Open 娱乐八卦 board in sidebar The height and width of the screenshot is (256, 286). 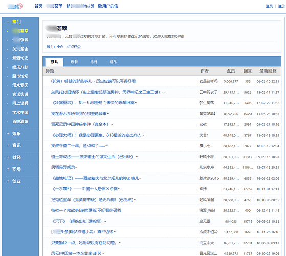point(20,67)
